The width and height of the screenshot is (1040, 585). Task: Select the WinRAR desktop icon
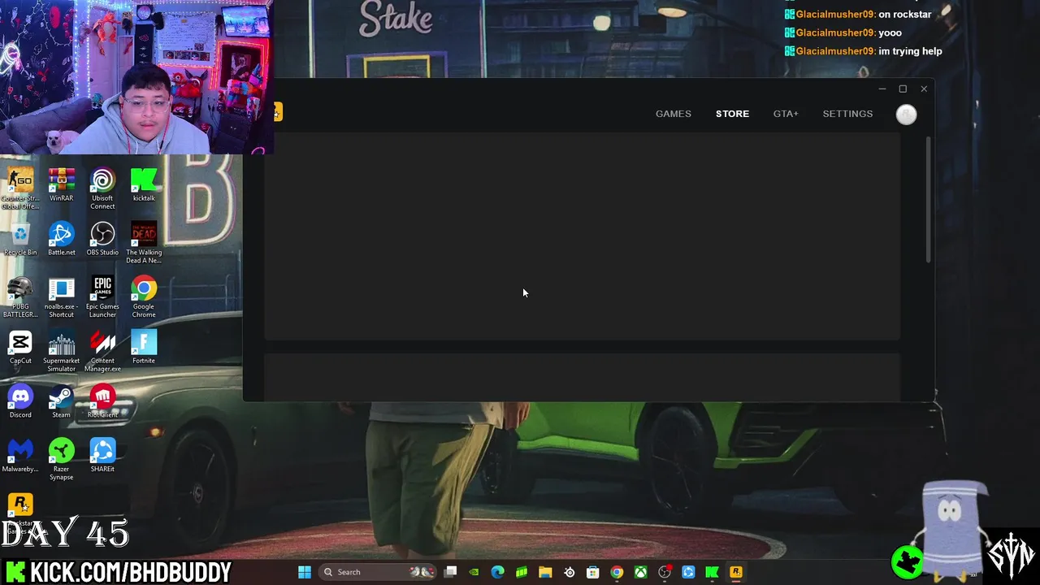point(61,184)
